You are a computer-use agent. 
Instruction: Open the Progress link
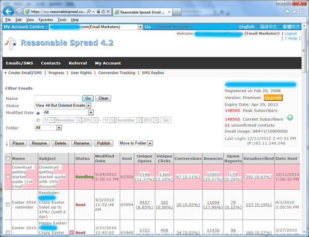point(56,73)
